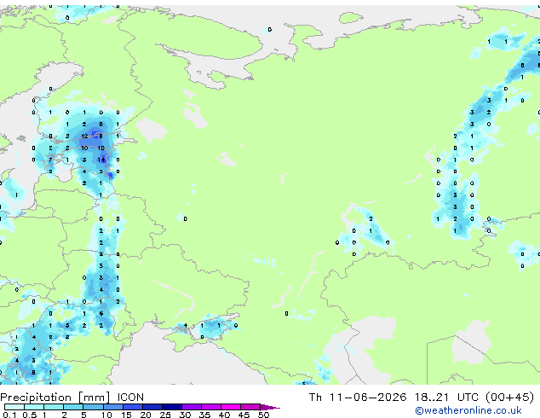Click the '50' legend scale label
540x418 pixels.
pyautogui.click(x=263, y=415)
